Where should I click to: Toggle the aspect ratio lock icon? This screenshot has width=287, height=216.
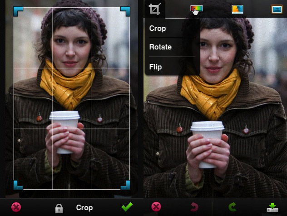59,208
